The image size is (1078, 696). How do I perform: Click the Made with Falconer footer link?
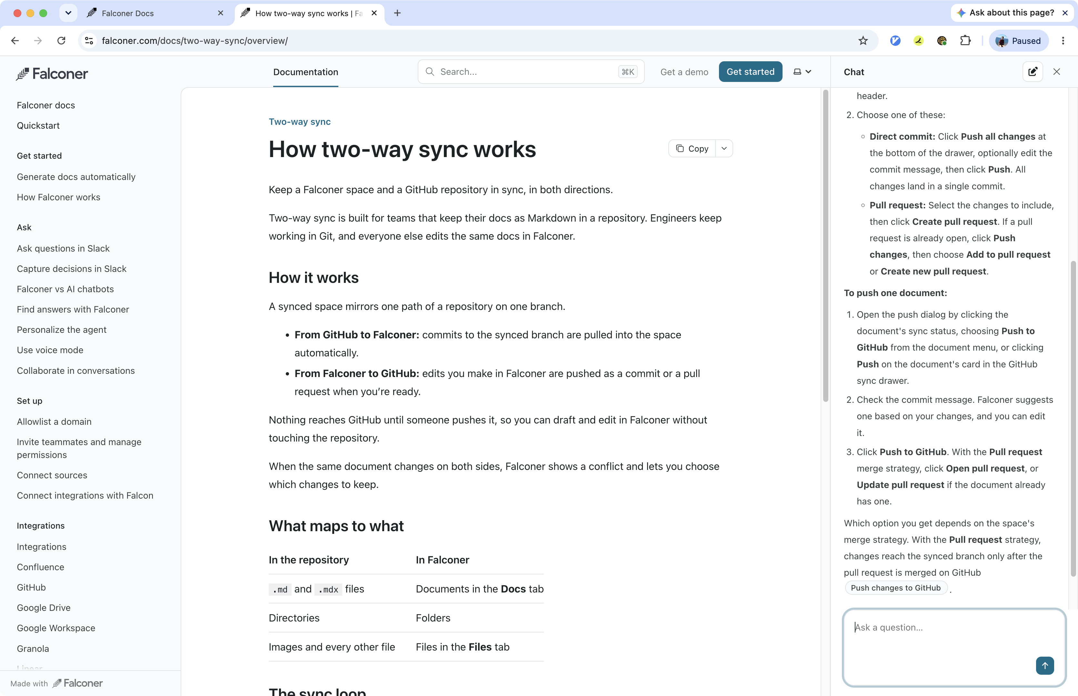[x=56, y=683]
